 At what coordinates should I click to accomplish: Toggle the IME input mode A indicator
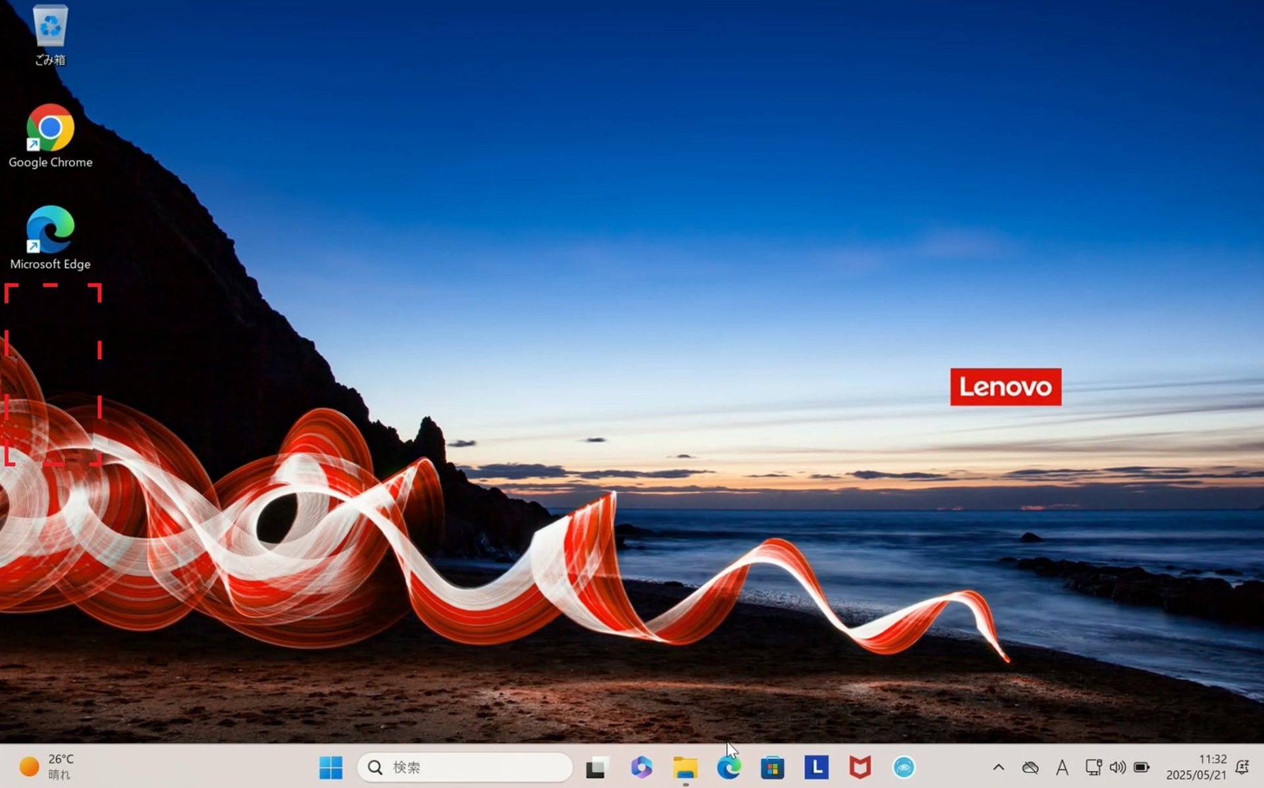1062,767
